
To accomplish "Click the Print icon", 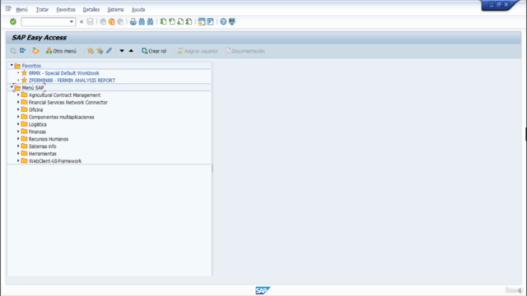I will pos(133,22).
